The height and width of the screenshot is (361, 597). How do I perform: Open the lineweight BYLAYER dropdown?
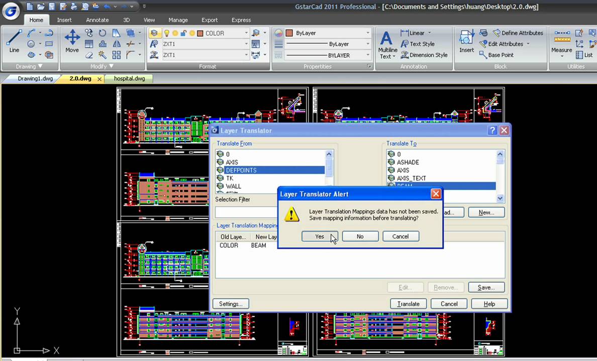point(367,55)
